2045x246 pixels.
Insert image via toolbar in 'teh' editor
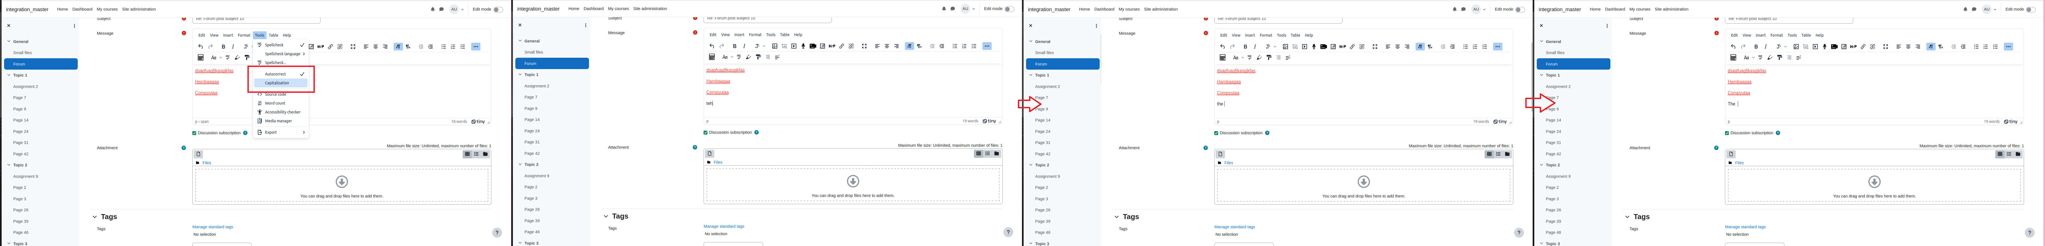pyautogui.click(x=775, y=46)
